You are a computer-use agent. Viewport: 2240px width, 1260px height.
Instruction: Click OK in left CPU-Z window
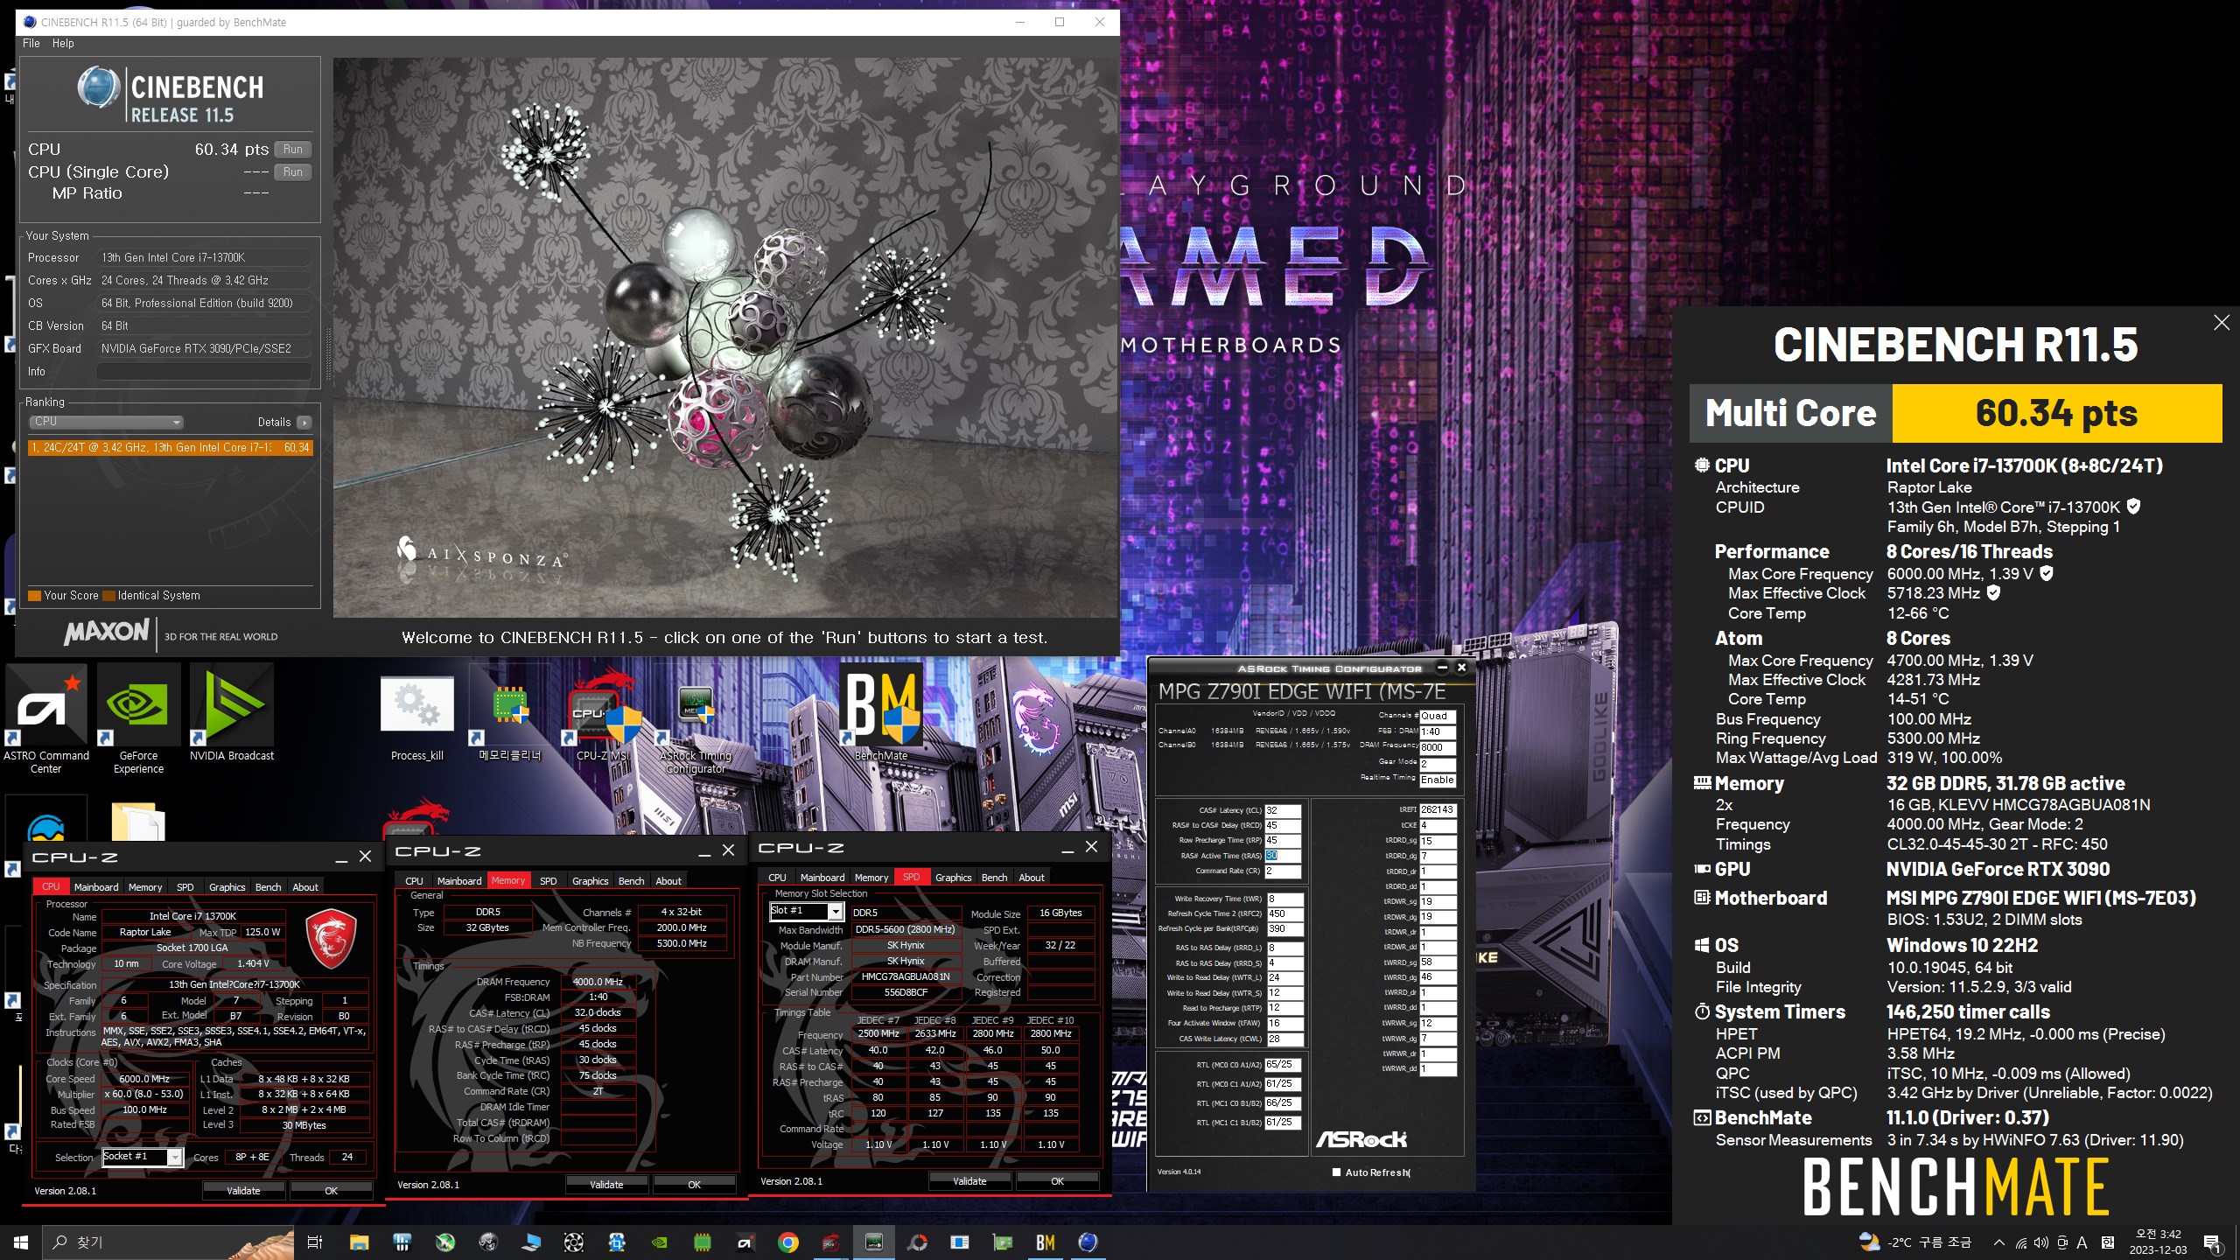point(331,1191)
